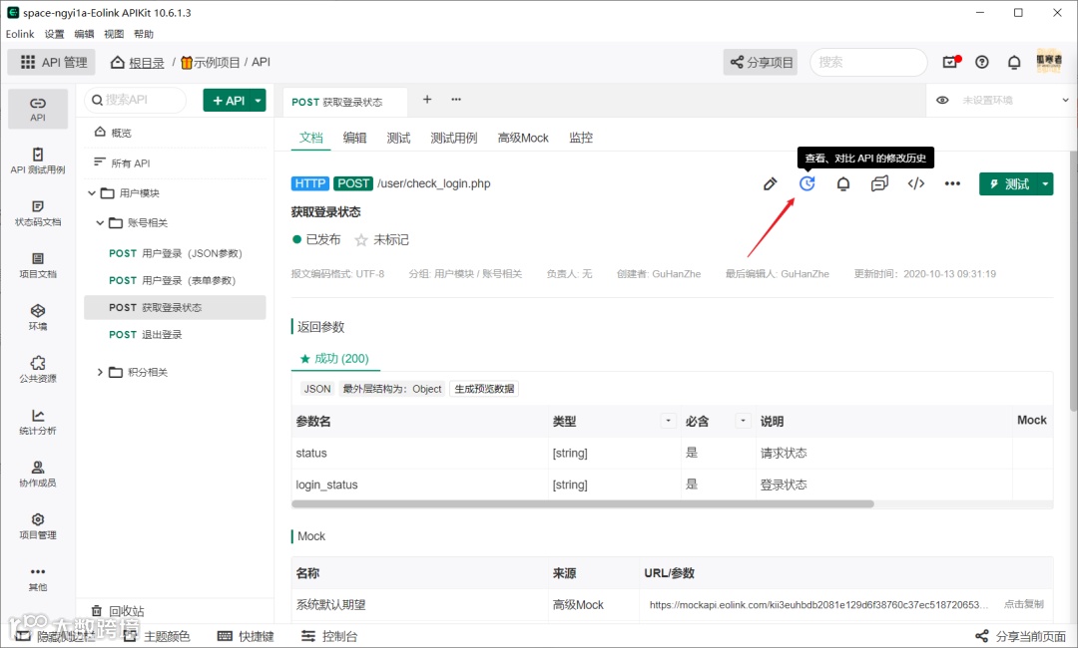The width and height of the screenshot is (1078, 648).
Task: Toggle the environment preview eye icon
Action: (x=942, y=101)
